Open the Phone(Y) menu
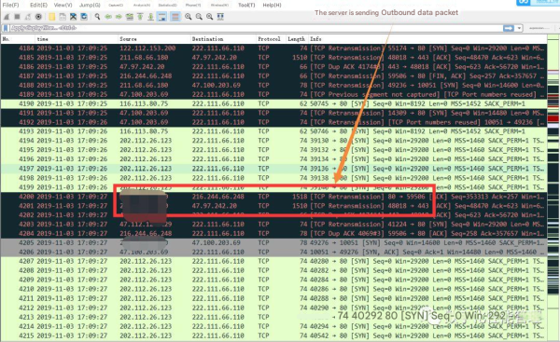The width and height of the screenshot is (560, 342). (x=193, y=5)
